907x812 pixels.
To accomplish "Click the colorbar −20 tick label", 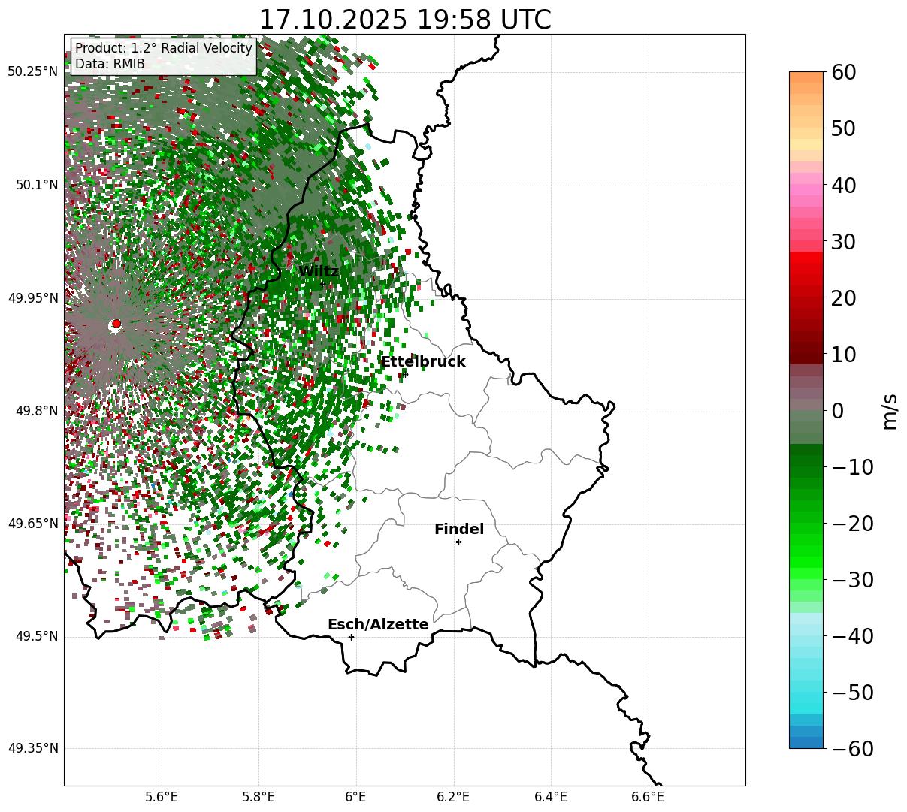I will point(852,524).
